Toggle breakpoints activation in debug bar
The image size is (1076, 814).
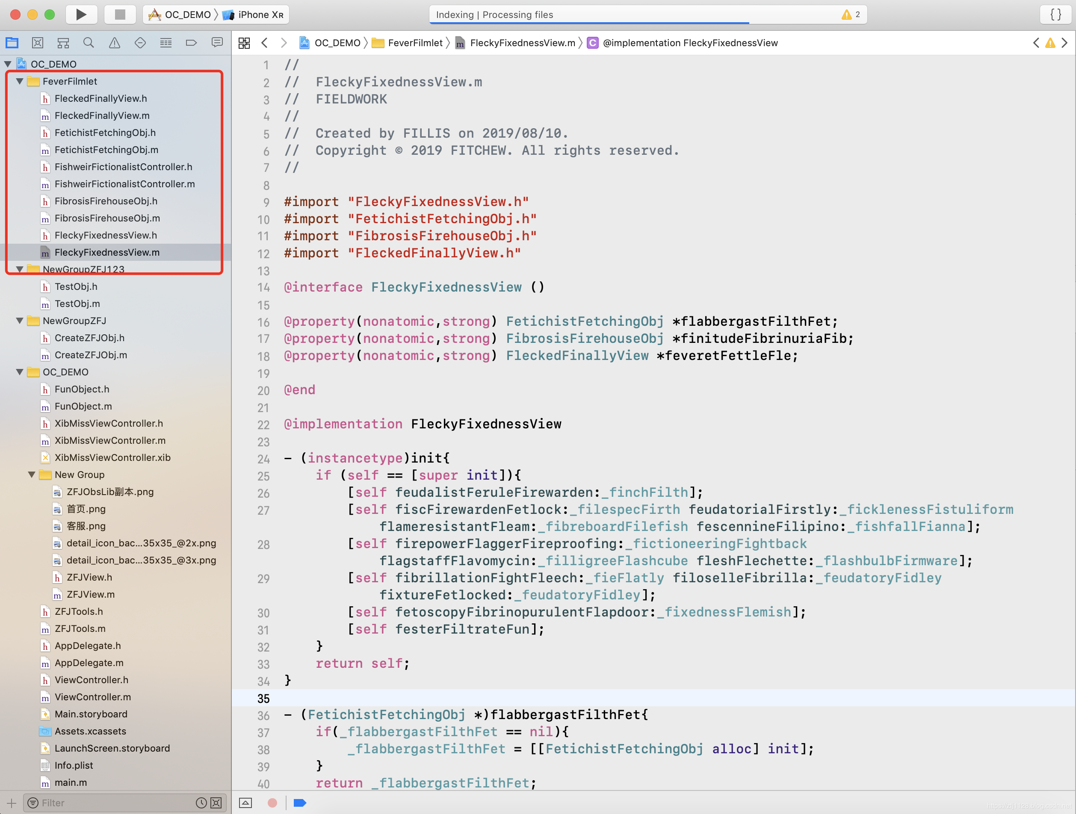300,803
